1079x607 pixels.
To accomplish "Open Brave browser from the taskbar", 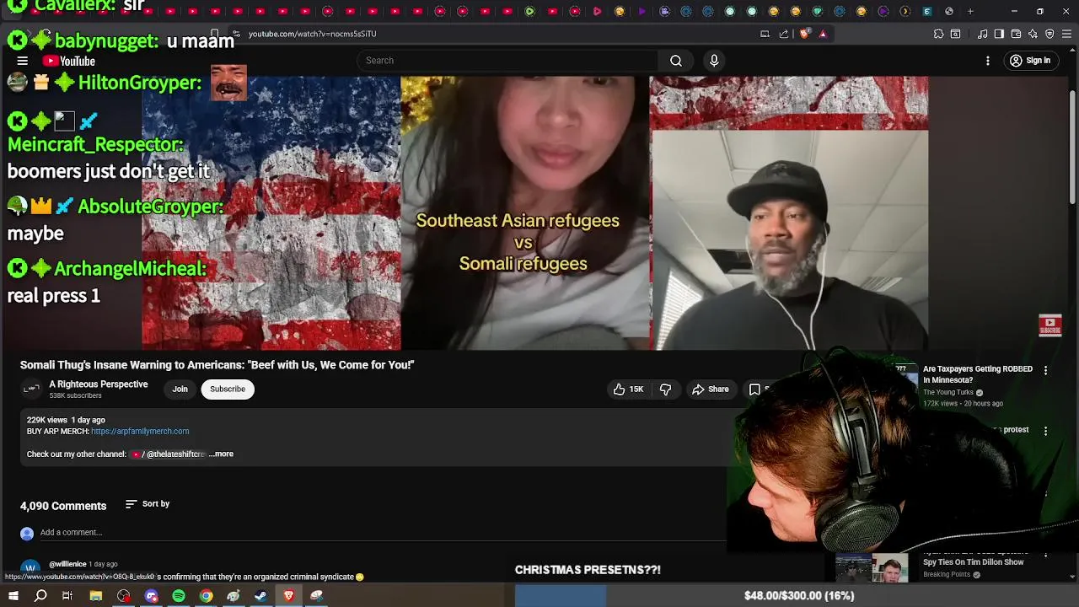I will (x=288, y=596).
